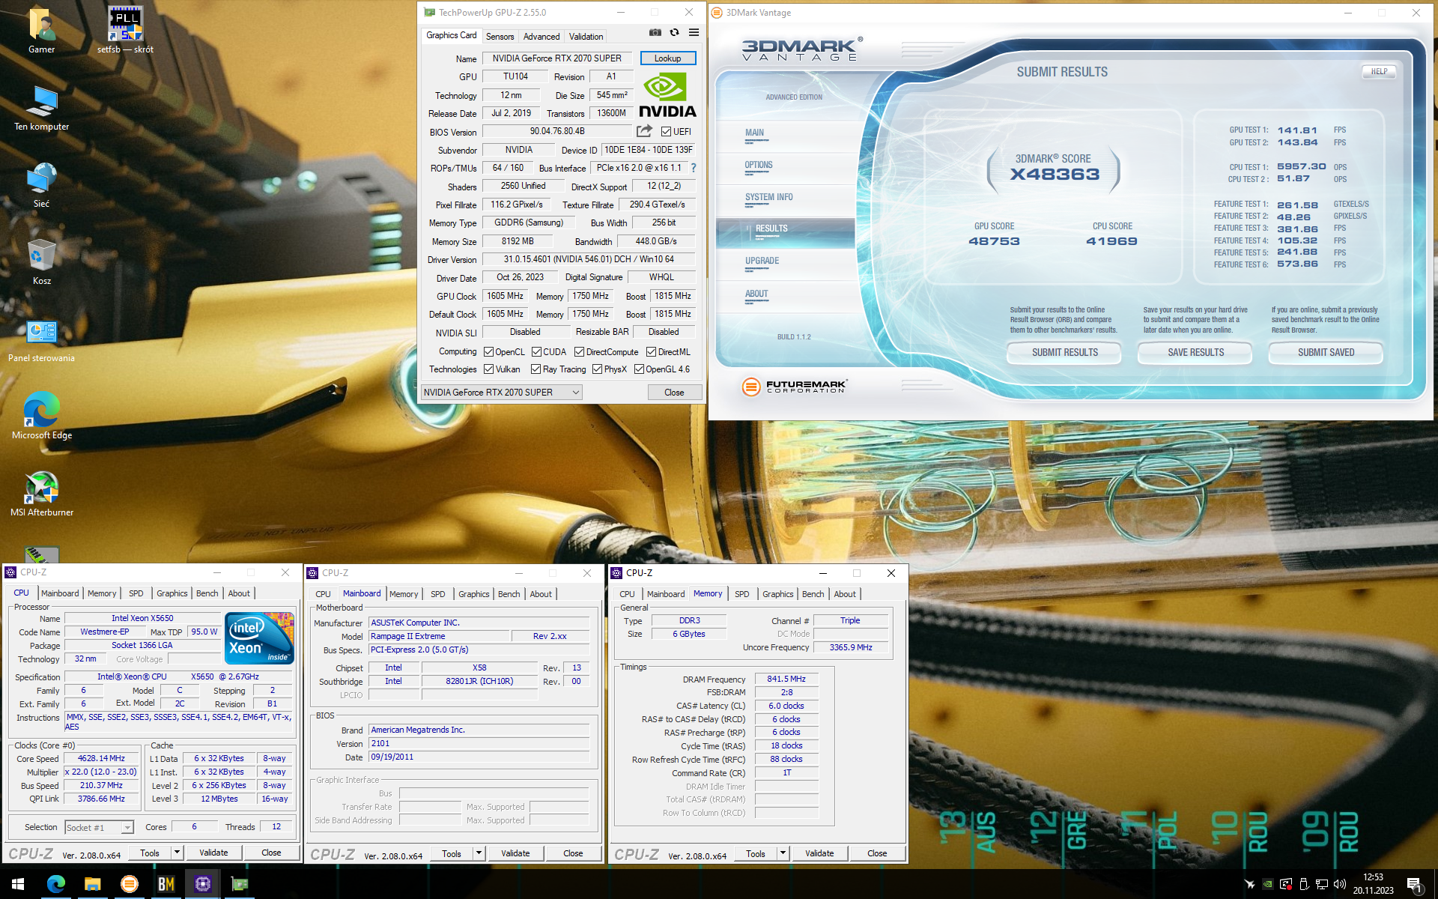The height and width of the screenshot is (899, 1438).
Task: Open the Bench tab in Mainboard CPU-Z window
Action: click(509, 594)
